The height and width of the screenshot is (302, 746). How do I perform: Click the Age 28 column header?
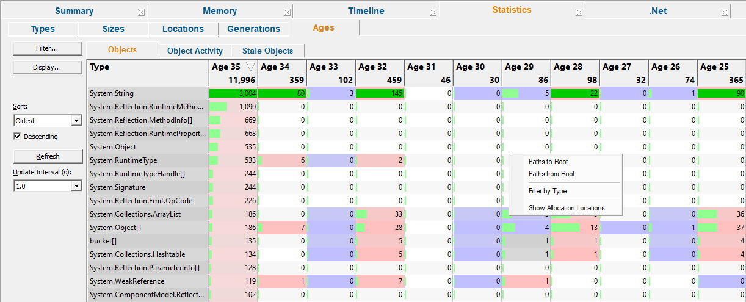(x=575, y=73)
